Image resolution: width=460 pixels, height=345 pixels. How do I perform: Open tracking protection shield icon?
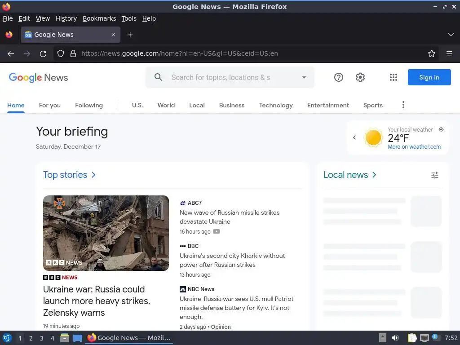pyautogui.click(x=61, y=54)
